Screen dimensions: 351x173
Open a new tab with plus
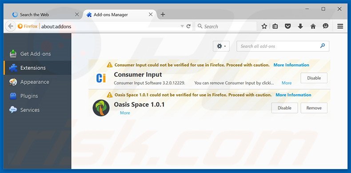coord(163,15)
